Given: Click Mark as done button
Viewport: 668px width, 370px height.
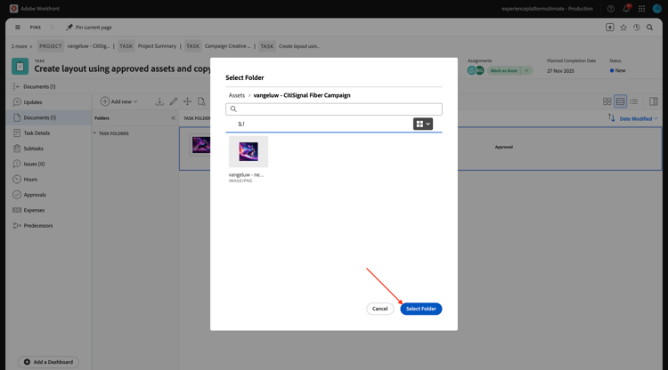Looking at the screenshot, I should (503, 70).
